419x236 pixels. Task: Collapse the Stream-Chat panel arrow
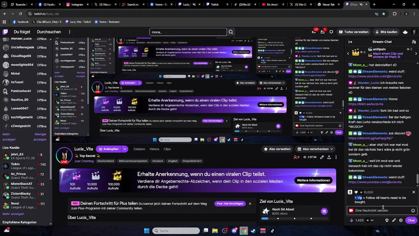tap(350, 42)
